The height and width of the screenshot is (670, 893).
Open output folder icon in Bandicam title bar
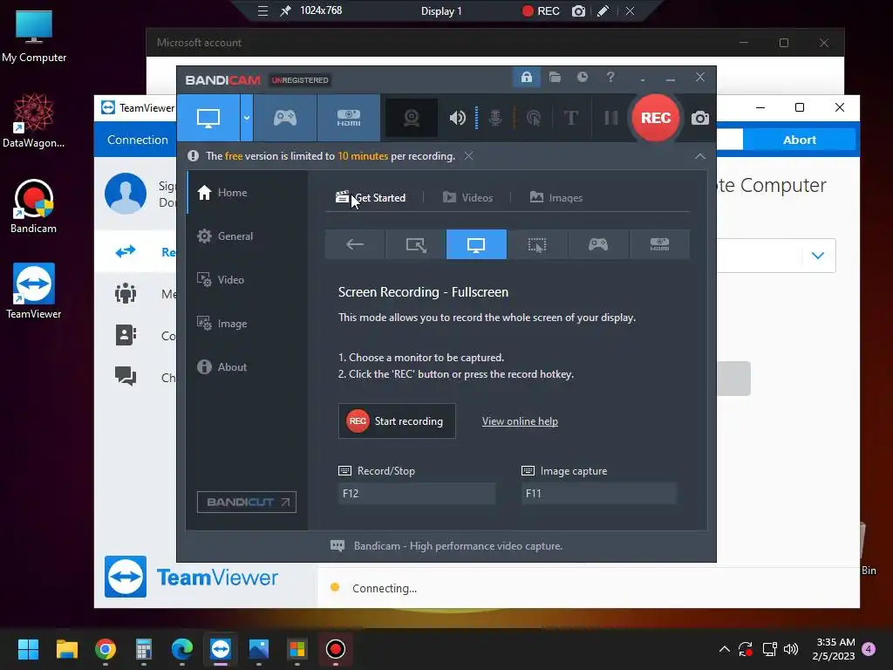point(555,77)
